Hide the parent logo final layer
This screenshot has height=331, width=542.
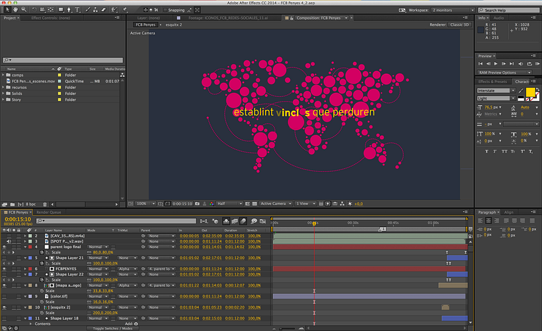(5, 247)
